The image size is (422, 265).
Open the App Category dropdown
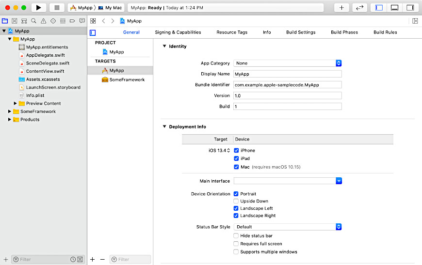click(x=288, y=63)
